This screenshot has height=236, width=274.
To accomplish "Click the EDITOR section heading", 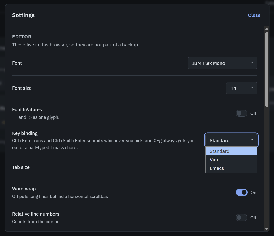I will pyautogui.click(x=22, y=37).
